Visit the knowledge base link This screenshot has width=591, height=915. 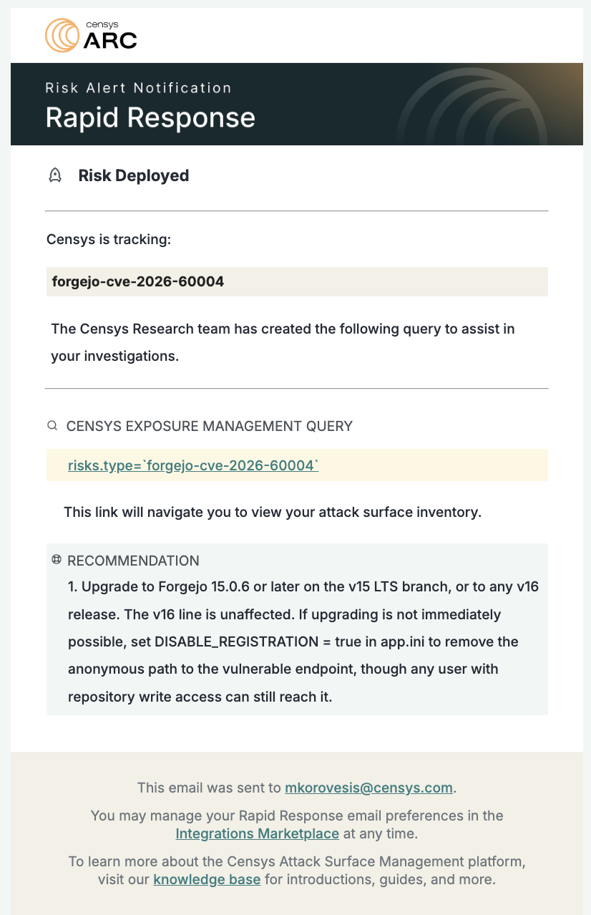(x=207, y=879)
